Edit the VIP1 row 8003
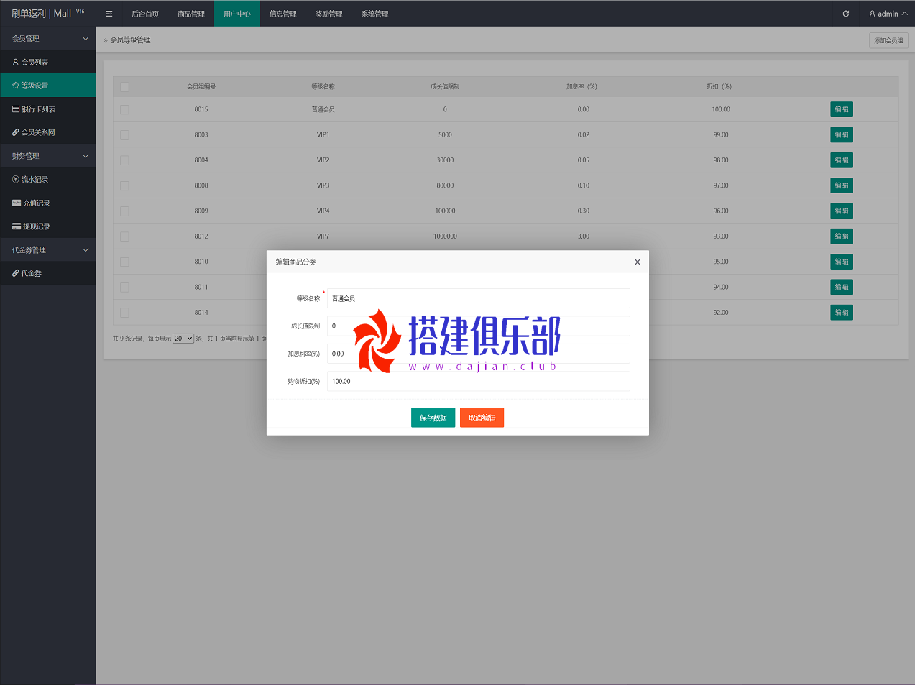This screenshot has width=915, height=685. 842,134
